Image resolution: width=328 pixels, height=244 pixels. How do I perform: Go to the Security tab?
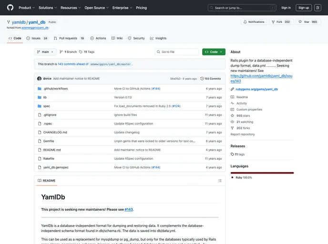coord(136,38)
